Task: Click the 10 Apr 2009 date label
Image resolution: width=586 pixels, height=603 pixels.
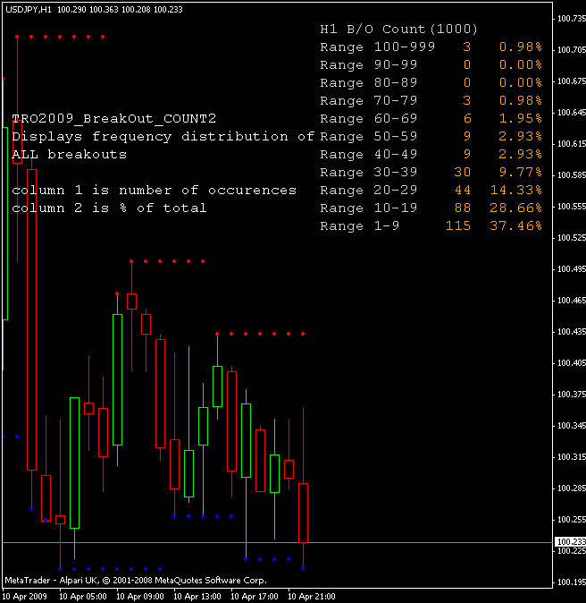Action: pos(24,596)
